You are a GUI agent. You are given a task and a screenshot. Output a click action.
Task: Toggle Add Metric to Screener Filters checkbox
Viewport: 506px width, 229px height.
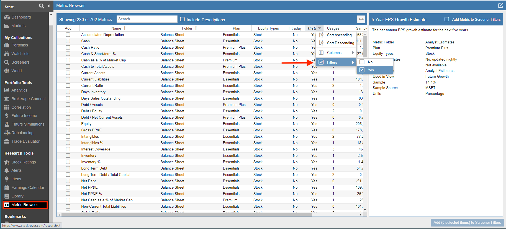click(447, 19)
